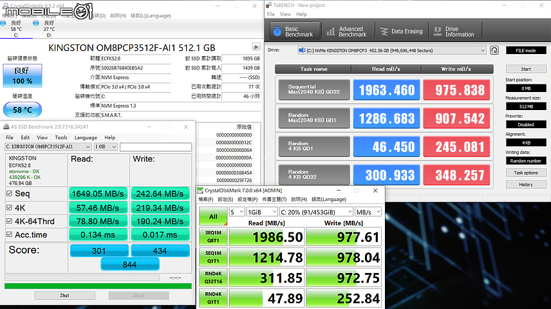The height and width of the screenshot is (309, 551).
Task: Open the File menu in AS SSD
Action: click(10, 138)
